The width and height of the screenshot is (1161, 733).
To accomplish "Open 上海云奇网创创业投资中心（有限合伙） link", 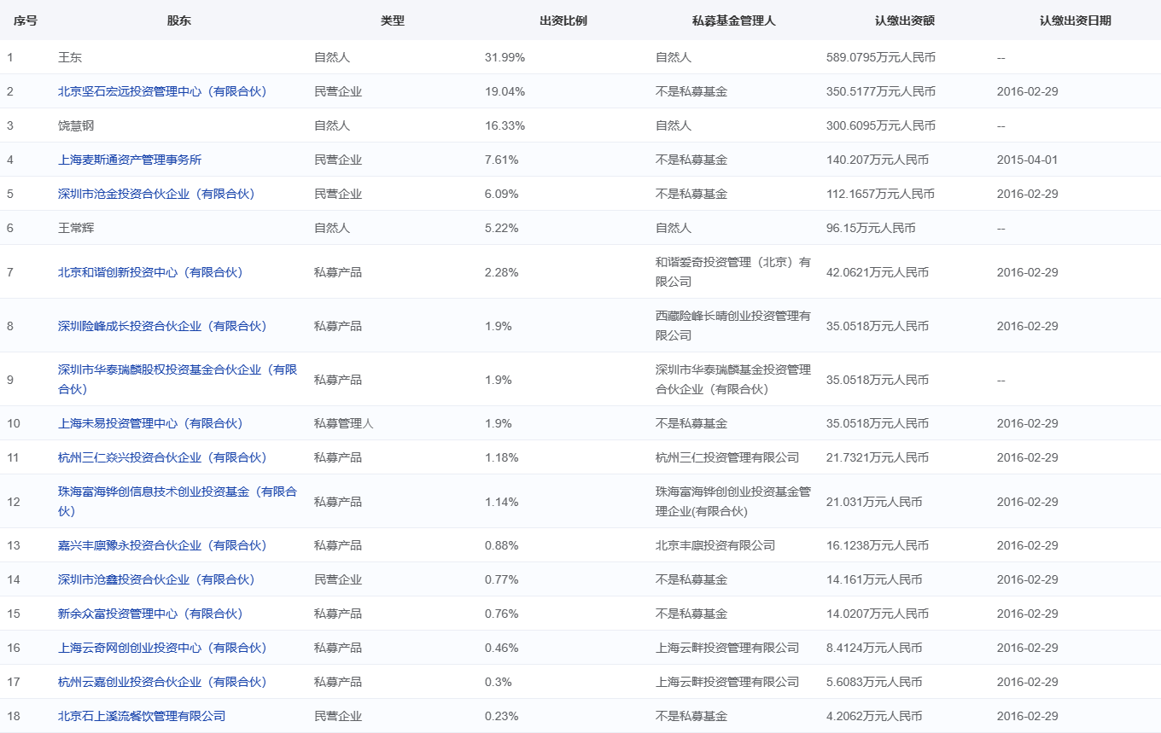I will 162,648.
